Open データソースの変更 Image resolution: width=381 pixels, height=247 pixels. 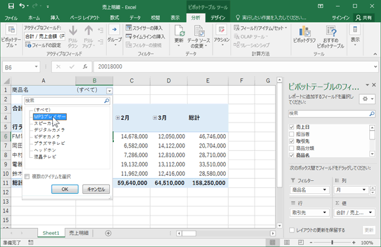click(x=198, y=37)
